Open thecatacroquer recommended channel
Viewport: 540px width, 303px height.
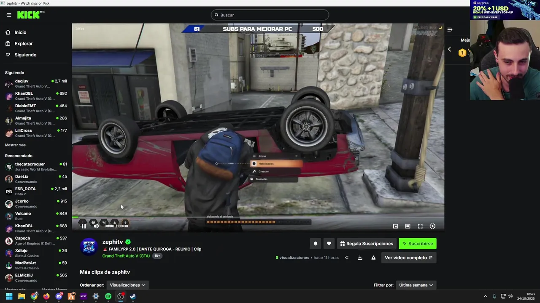(x=36, y=167)
